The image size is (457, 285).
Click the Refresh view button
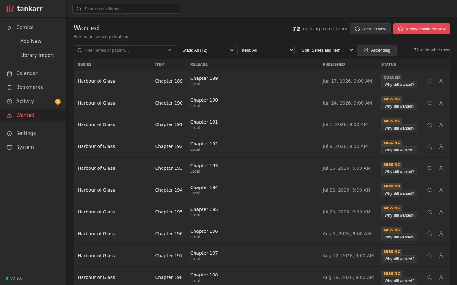point(370,29)
